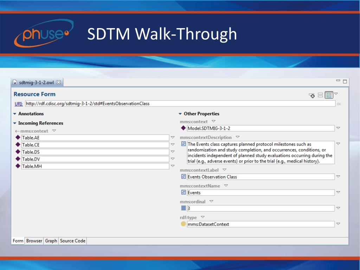Open the mms:contextDescription property menu arrow
Viewport: 360px width, 270px height.
pyautogui.click(x=237, y=137)
